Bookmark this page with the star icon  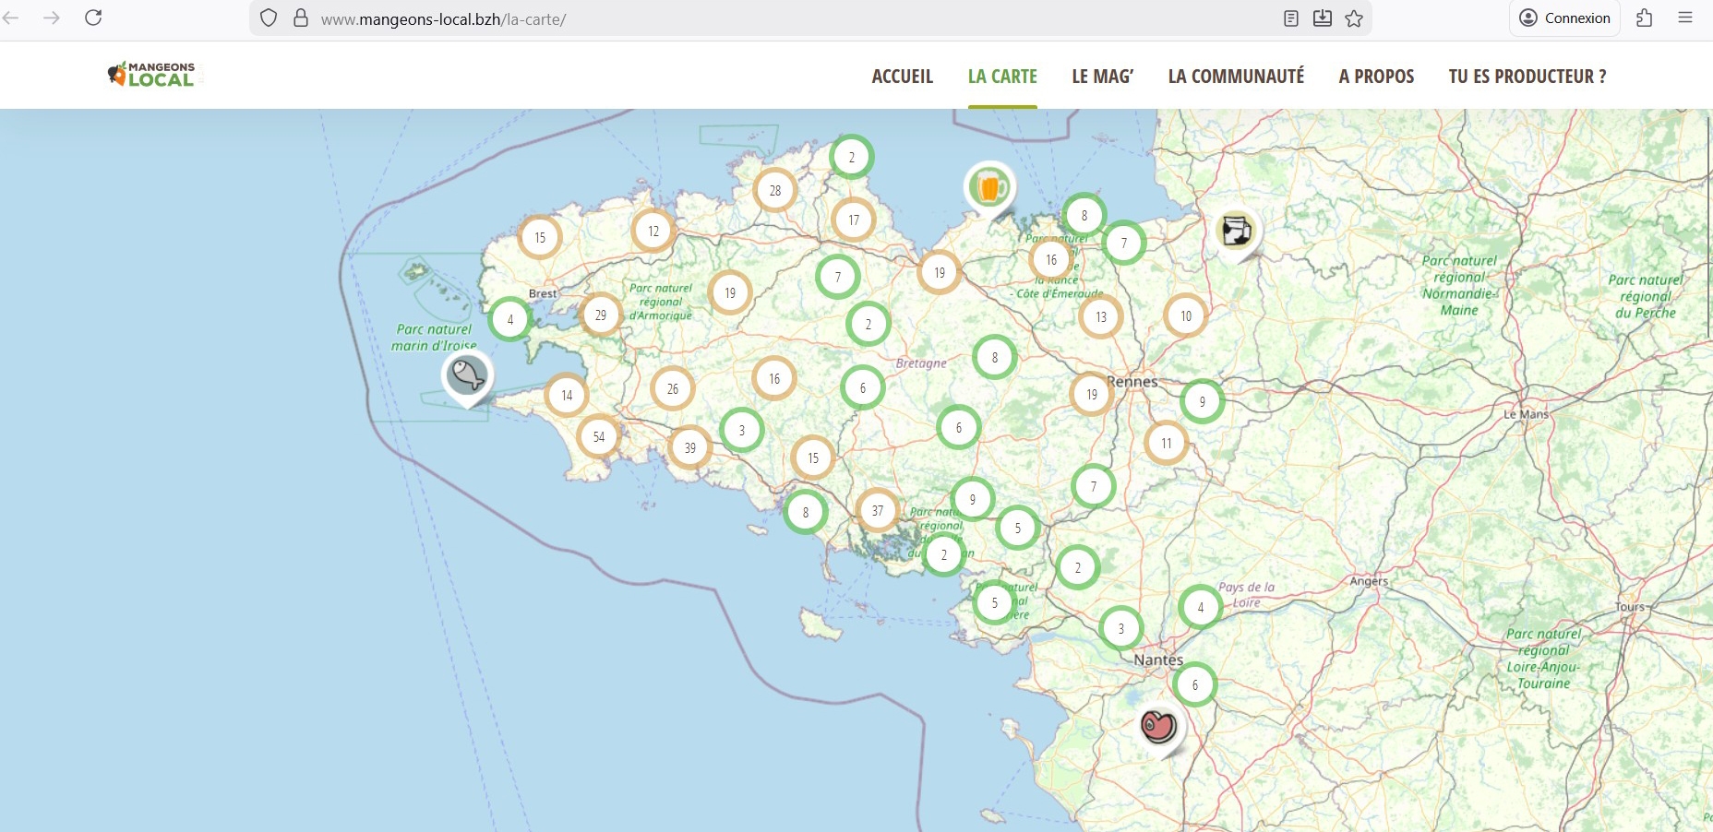tap(1354, 18)
